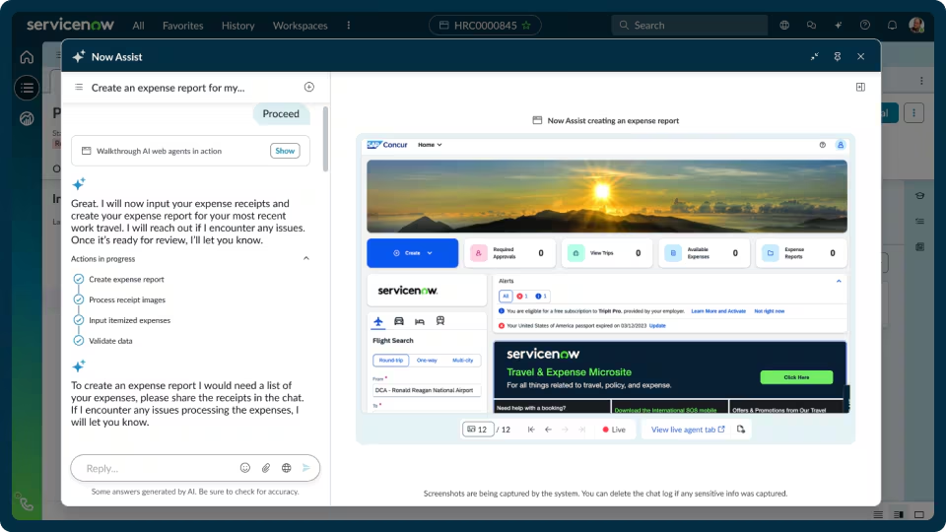
Task: Toggle the blue info alerts filter
Action: pos(541,296)
